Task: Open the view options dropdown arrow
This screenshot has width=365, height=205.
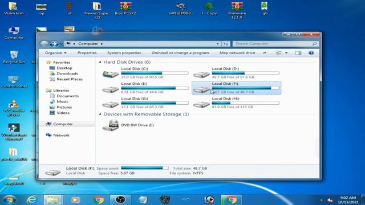Action: [x=286, y=53]
